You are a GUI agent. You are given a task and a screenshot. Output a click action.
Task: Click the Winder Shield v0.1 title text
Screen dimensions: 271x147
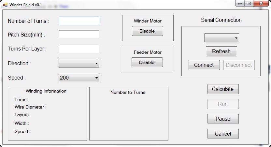[26, 5]
